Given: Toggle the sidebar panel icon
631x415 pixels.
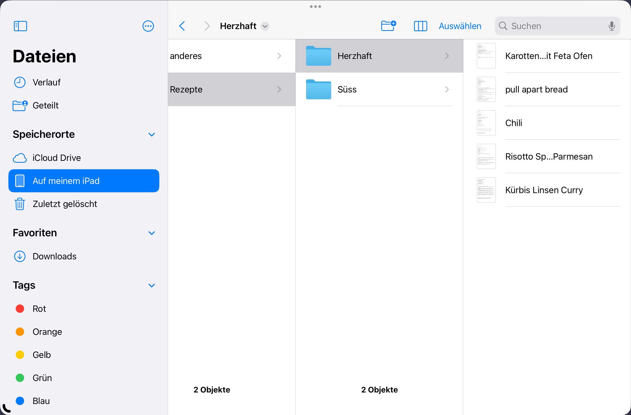Looking at the screenshot, I should click(20, 26).
